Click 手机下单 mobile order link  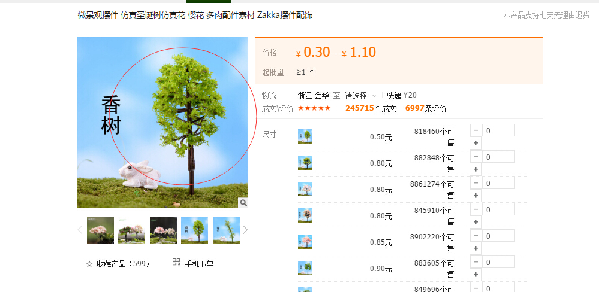pos(199,264)
